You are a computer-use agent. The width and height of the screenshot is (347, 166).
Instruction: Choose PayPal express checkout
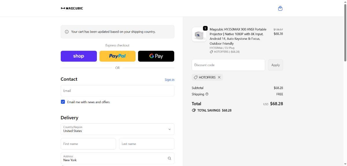pyautogui.click(x=117, y=56)
